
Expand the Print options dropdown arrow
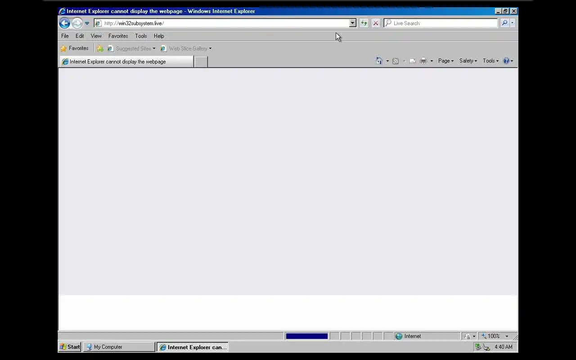432,61
